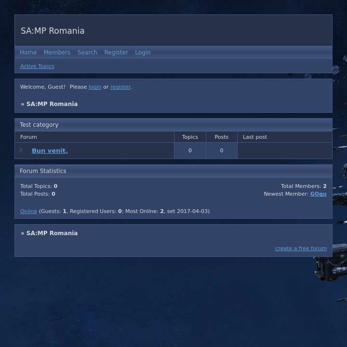
Task: Open the Home menu item
Action: pyautogui.click(x=28, y=53)
